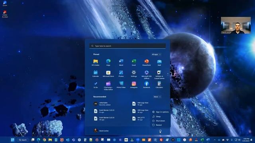Click the Start menu search field

pyautogui.click(x=127, y=46)
